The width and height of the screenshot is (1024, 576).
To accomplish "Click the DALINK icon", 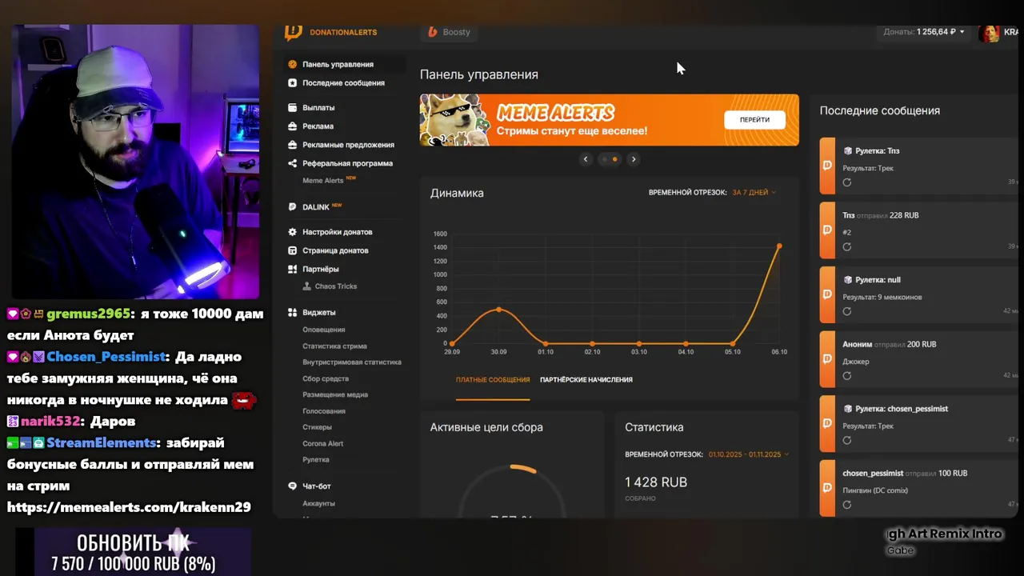I will (293, 207).
